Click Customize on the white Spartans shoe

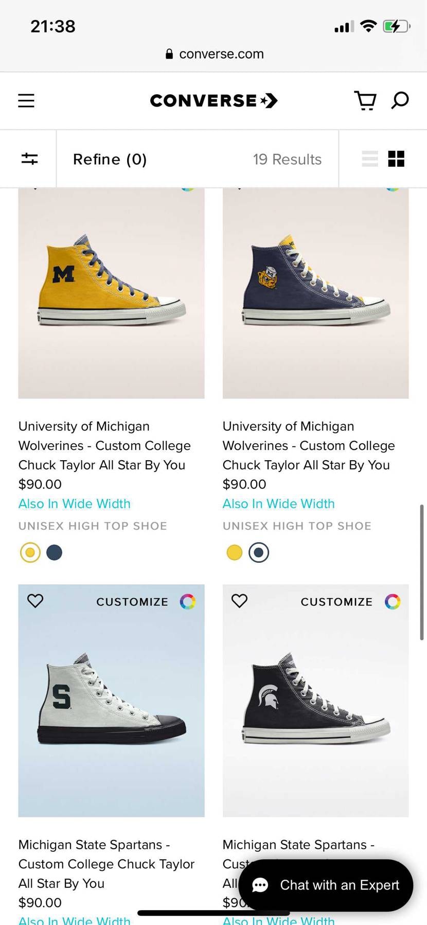(x=132, y=602)
